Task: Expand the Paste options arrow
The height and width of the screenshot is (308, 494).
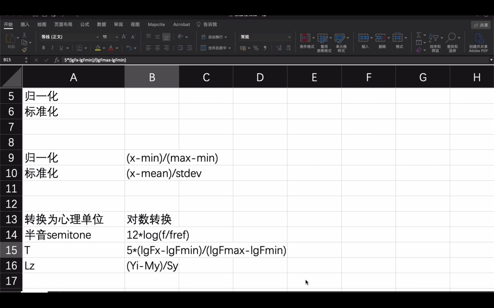Action: coord(18,37)
